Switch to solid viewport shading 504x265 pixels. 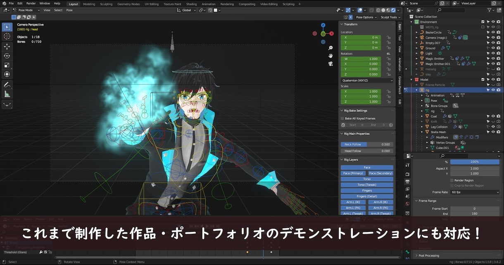coord(383,10)
